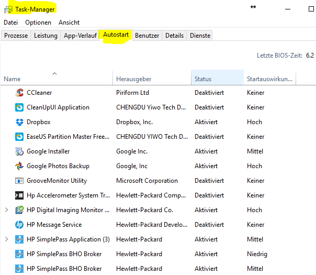The image size is (316, 275).
Task: Click the Hp Accelerometer System Tray icon
Action: pyautogui.click(x=19, y=195)
